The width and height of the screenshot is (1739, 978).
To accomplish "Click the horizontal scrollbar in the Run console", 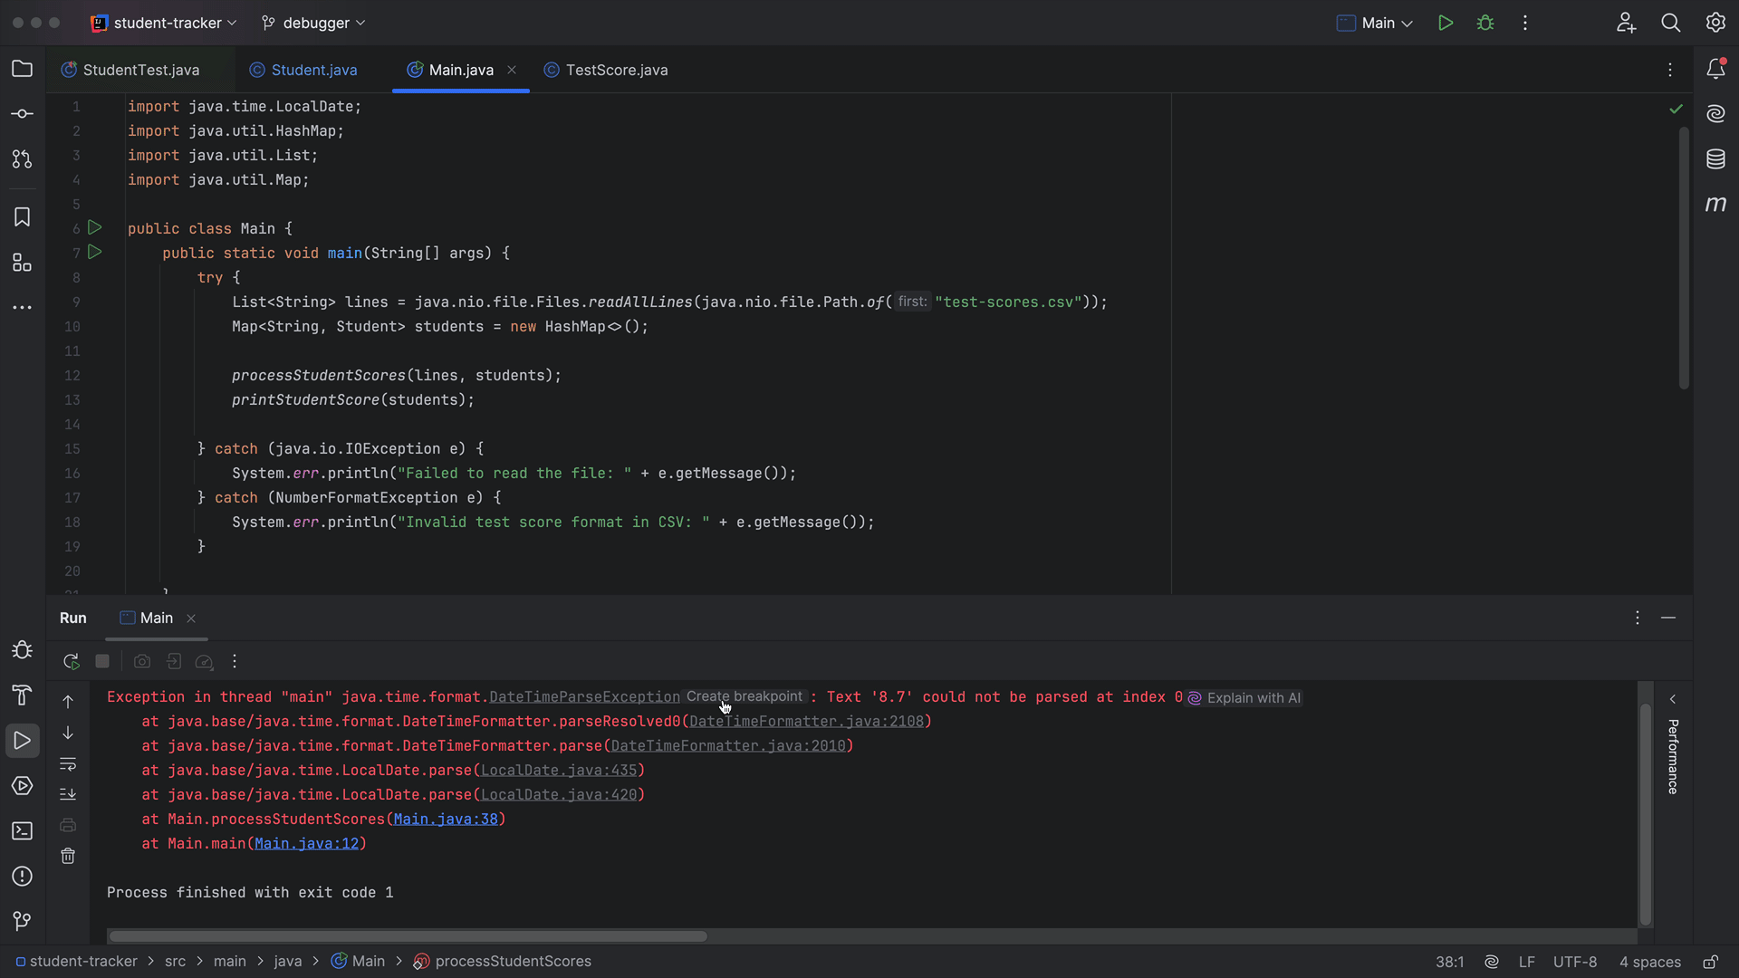I will [408, 936].
